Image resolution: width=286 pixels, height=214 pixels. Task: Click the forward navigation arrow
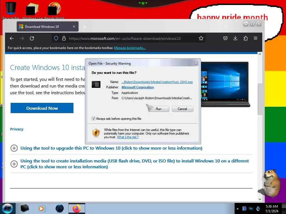(x=22, y=38)
